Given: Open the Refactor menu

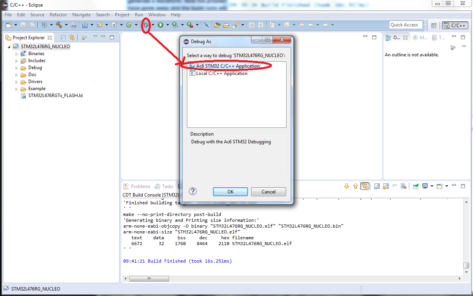Looking at the screenshot, I should pyautogui.click(x=58, y=15).
